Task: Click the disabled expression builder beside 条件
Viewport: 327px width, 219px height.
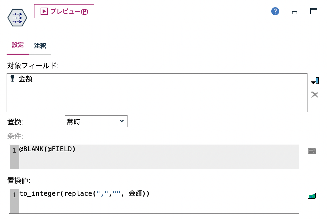Action: 312,151
